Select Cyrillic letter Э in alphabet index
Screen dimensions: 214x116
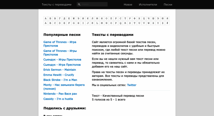(158, 18)
